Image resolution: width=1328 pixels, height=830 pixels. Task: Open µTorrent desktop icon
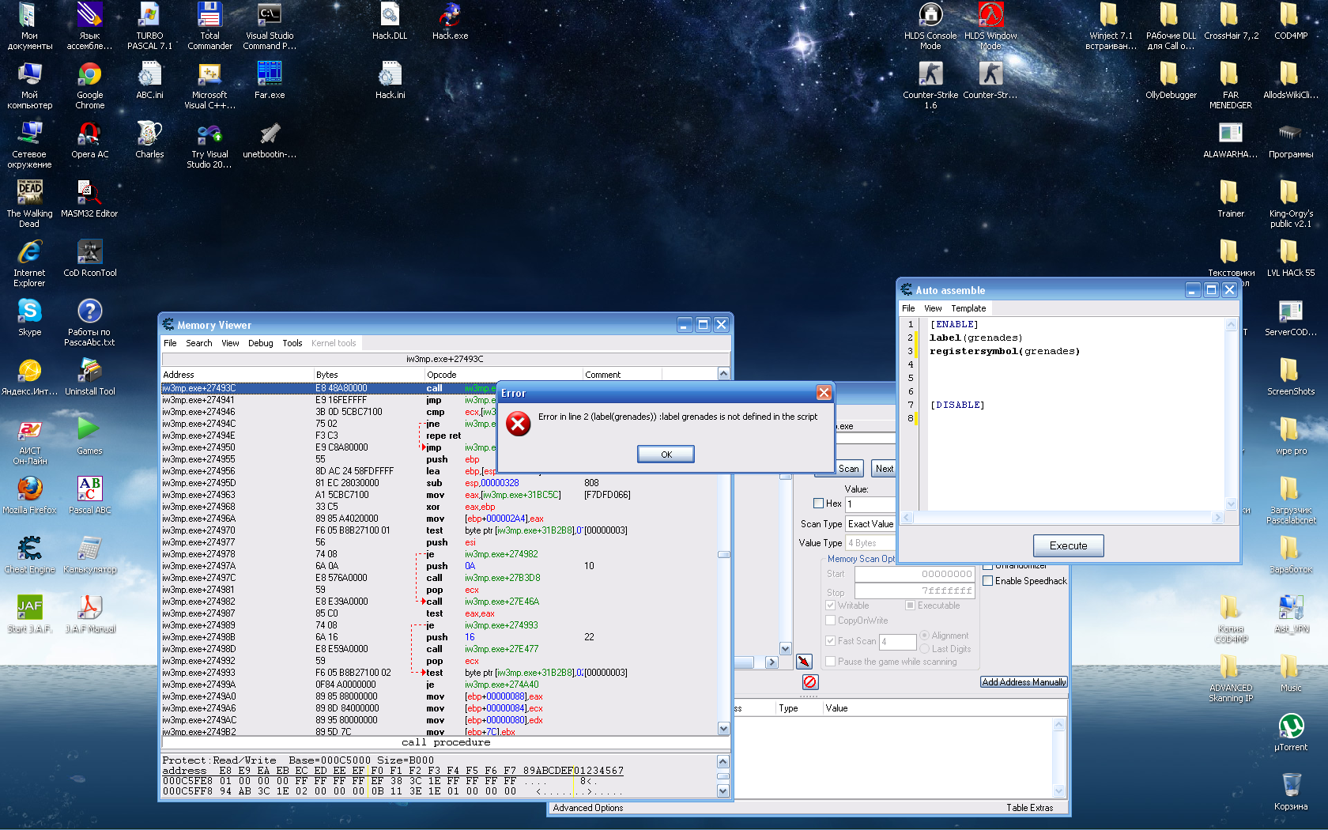click(1291, 732)
